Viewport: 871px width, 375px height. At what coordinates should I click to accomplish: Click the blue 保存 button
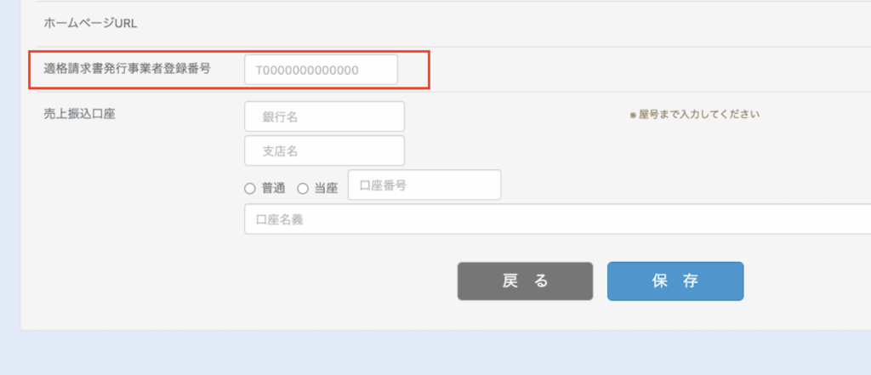(675, 281)
